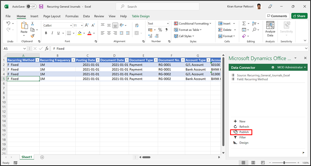This screenshot has width=311, height=166.
Task: Click the Increase Indent icon
Action: (128, 33)
